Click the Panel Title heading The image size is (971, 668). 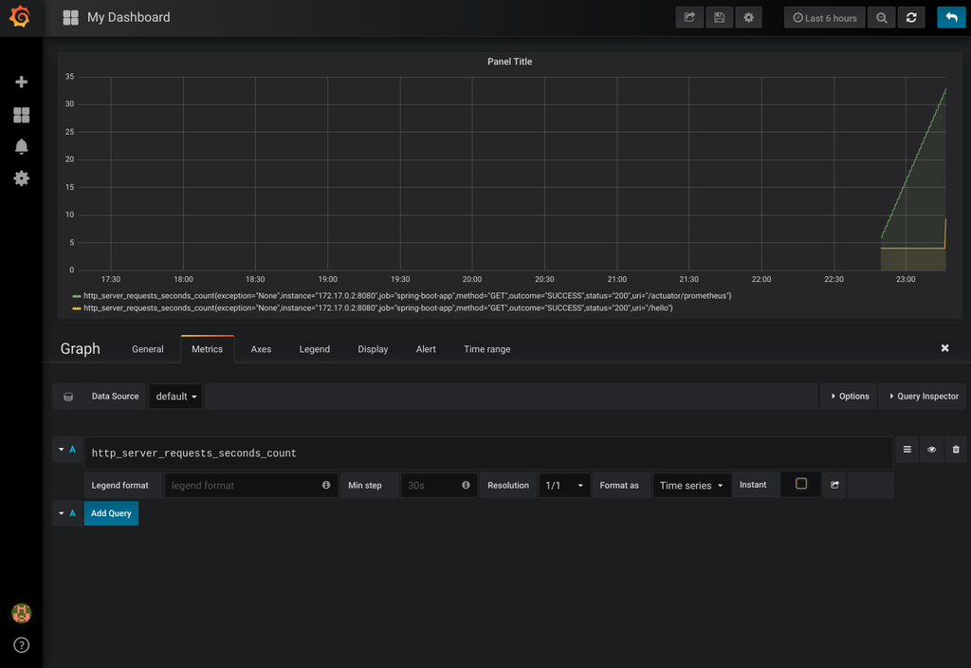coord(509,62)
